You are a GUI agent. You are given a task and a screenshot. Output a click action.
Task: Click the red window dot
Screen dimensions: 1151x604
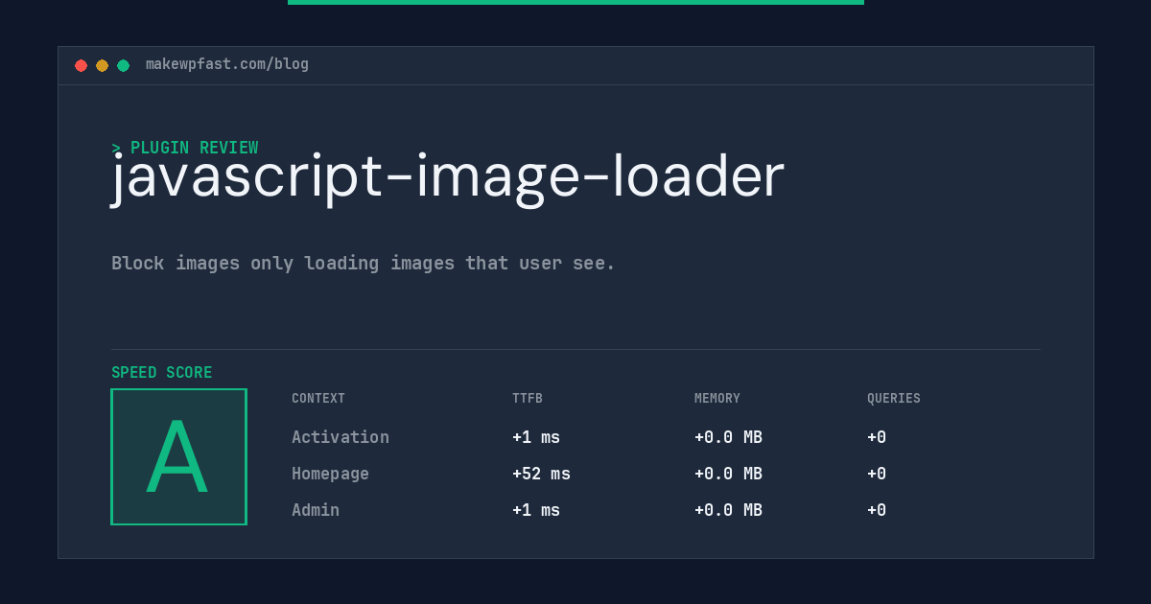click(x=81, y=65)
